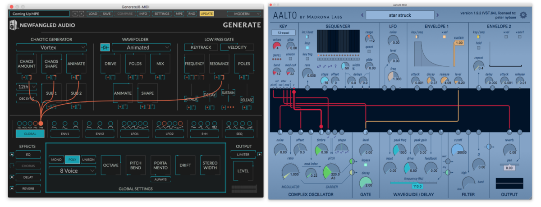
Task: Click the SAVE button in Generate
Action: pos(107,14)
